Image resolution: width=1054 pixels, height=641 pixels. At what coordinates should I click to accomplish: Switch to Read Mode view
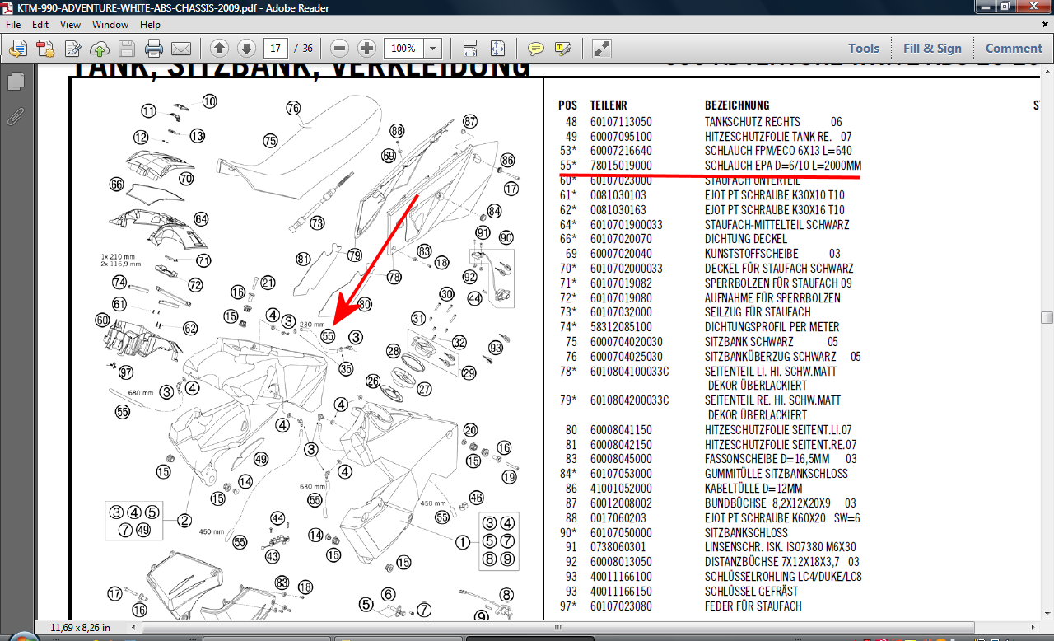[x=602, y=48]
